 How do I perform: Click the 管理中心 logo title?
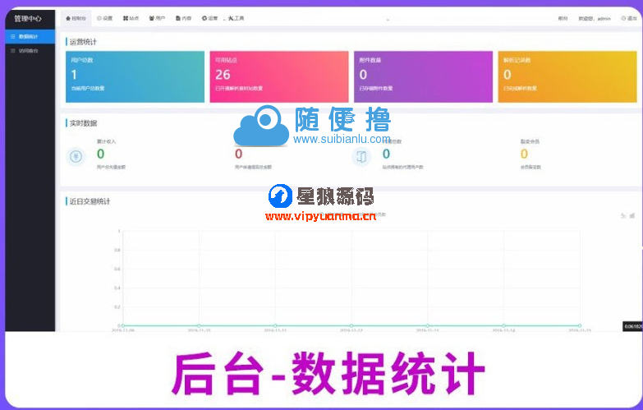28,19
